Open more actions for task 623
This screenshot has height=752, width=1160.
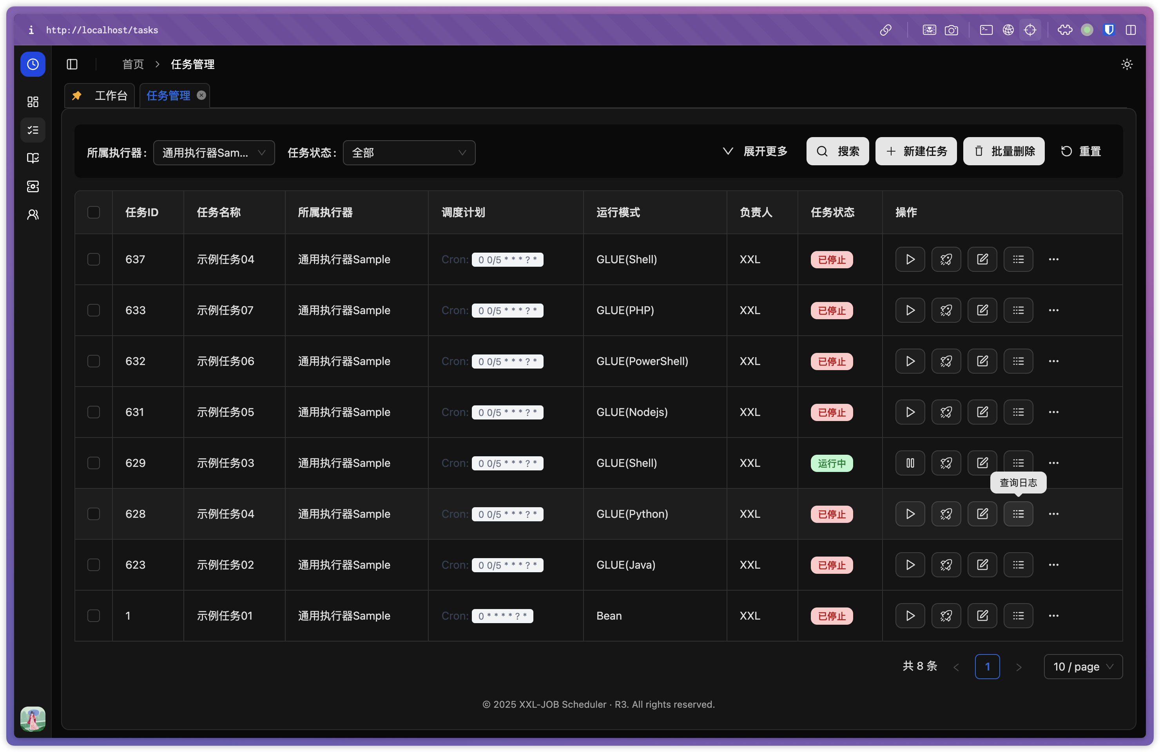pyautogui.click(x=1053, y=565)
